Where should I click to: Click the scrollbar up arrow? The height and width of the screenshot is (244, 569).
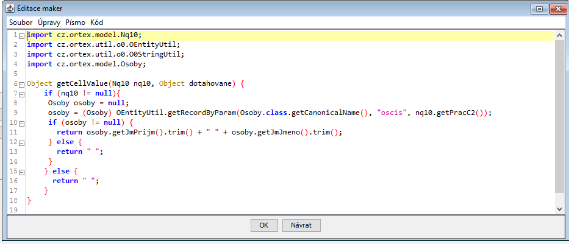560,35
